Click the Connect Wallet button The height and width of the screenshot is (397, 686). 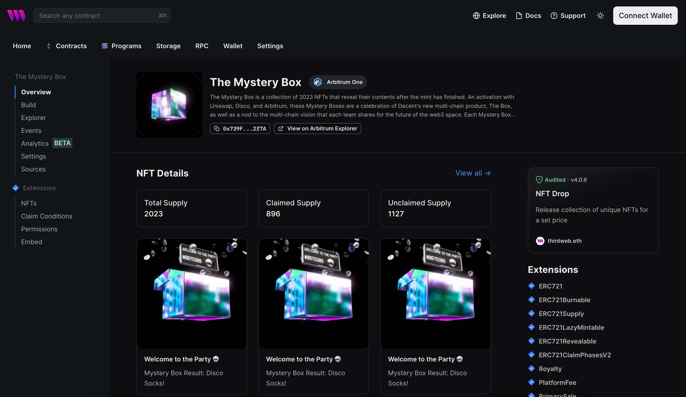click(645, 16)
